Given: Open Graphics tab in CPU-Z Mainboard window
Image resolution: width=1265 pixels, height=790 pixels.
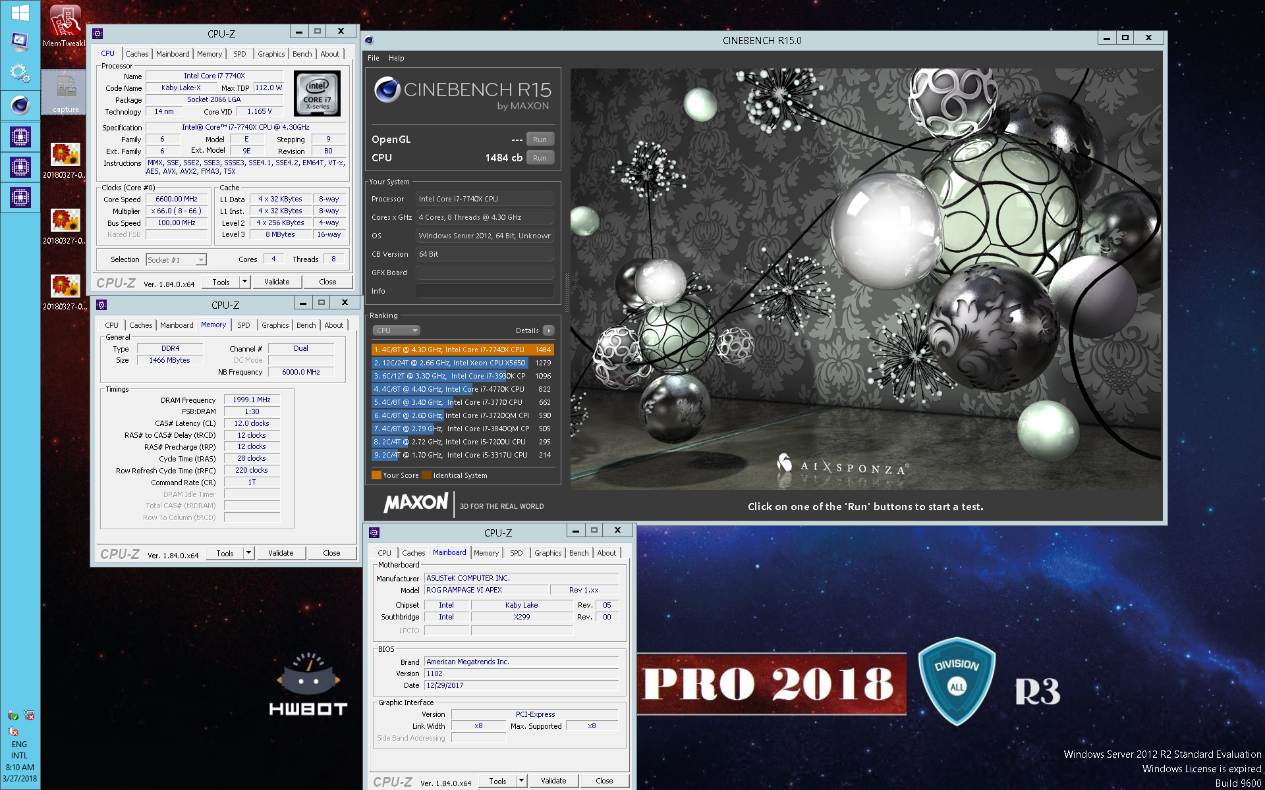Looking at the screenshot, I should point(548,553).
